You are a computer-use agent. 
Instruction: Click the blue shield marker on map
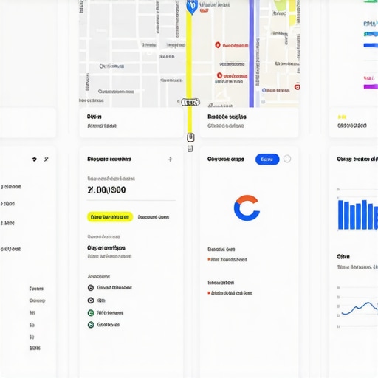click(192, 7)
